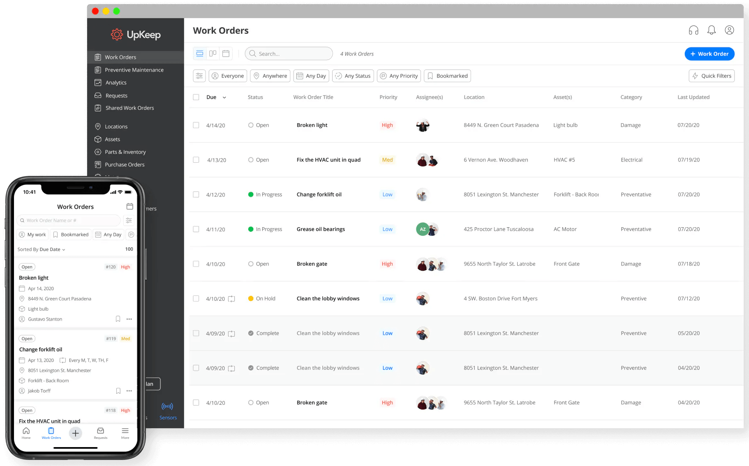This screenshot has height=466, width=749.
Task: Tap bookmark icon on Broken light card
Action: point(118,319)
